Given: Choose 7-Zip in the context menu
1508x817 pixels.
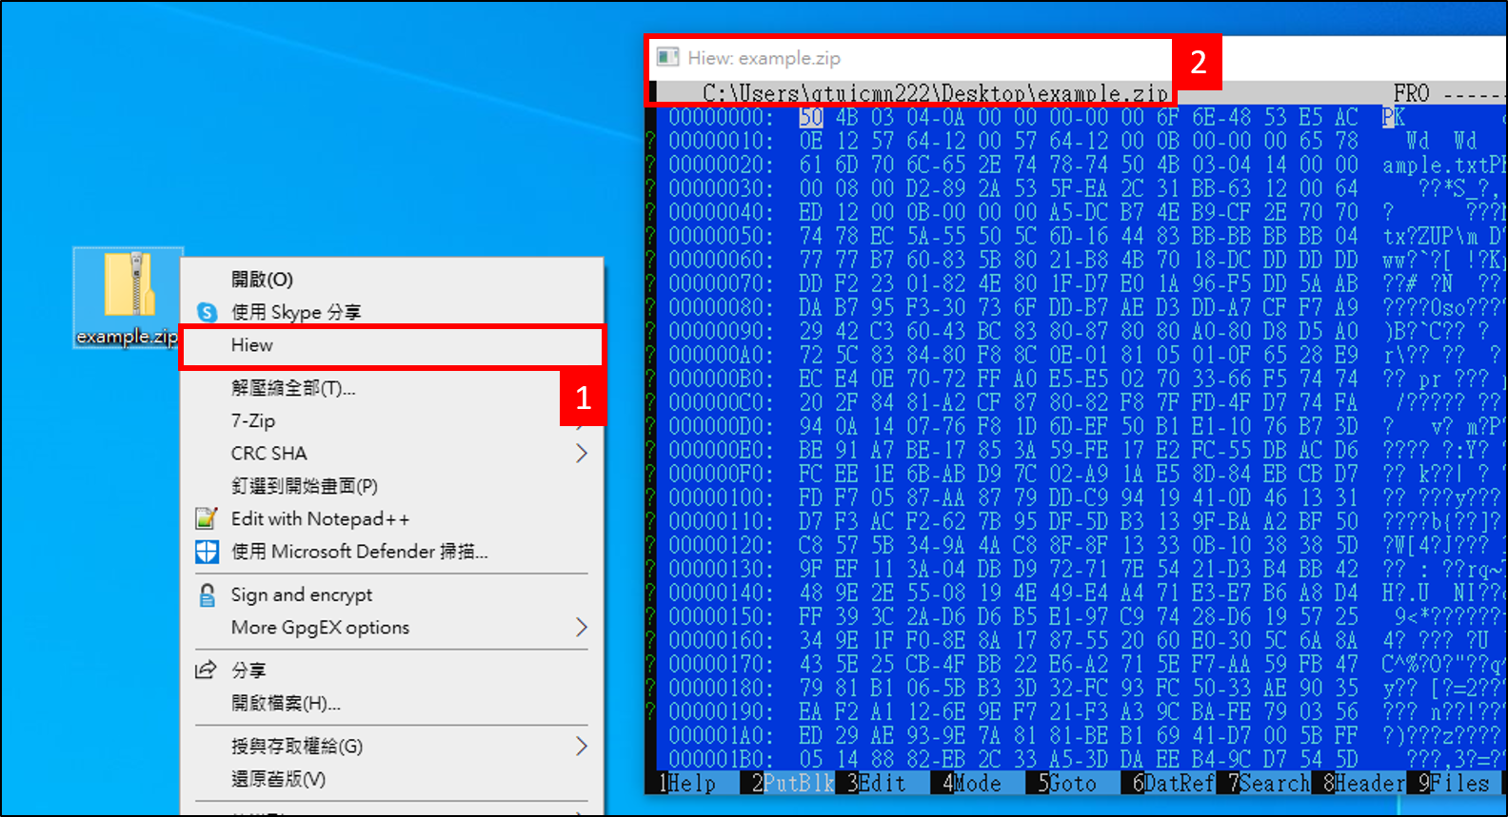Looking at the screenshot, I should (x=253, y=420).
